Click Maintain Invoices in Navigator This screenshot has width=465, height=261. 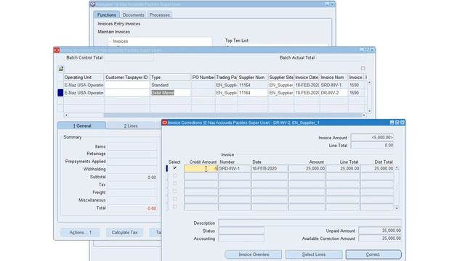[113, 32]
